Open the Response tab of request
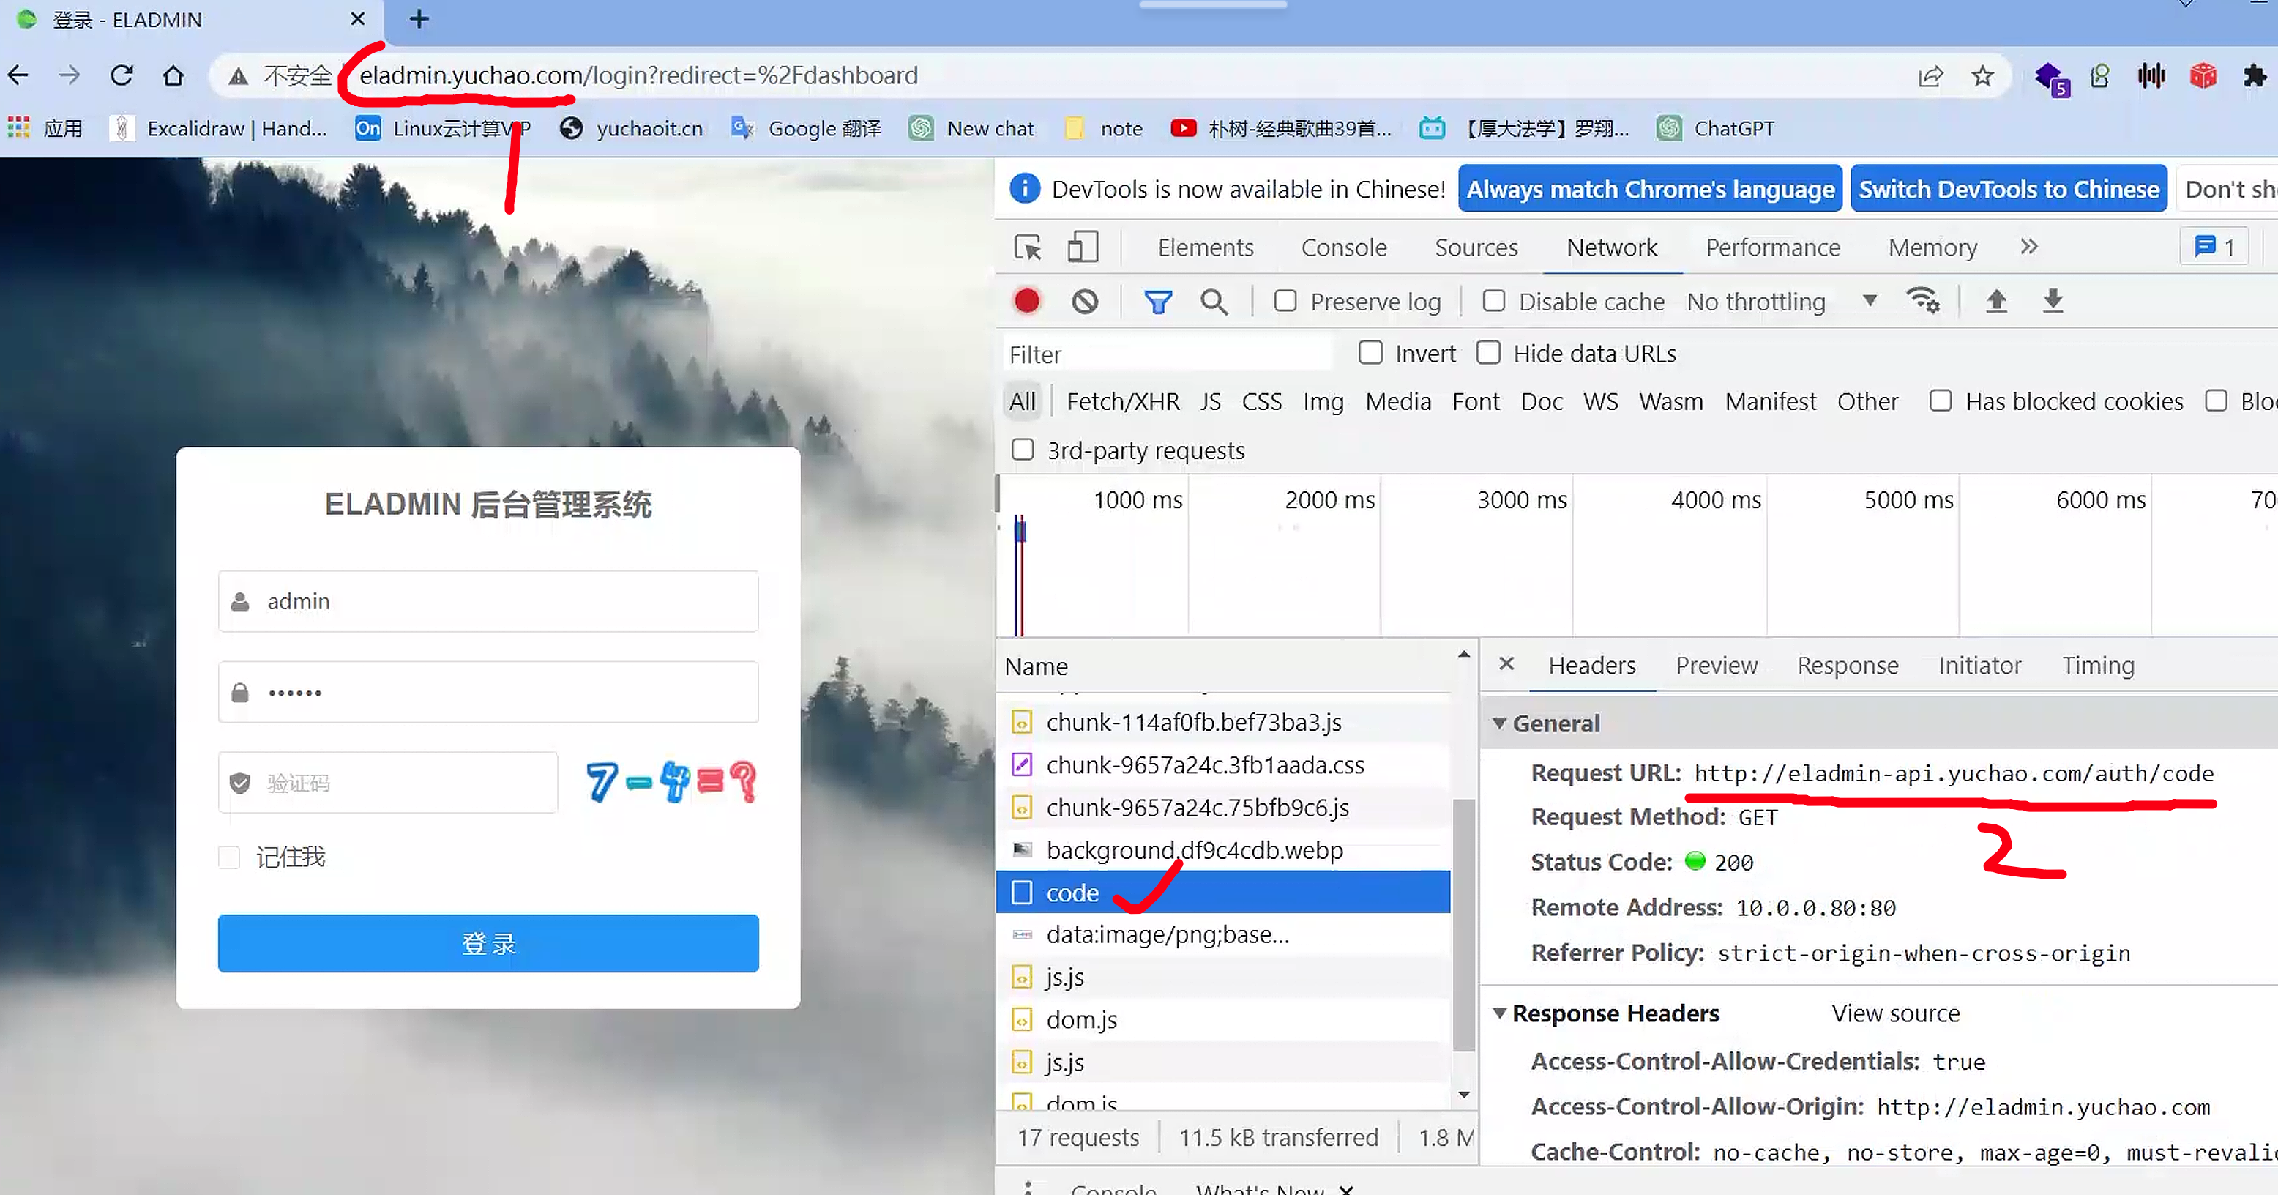The height and width of the screenshot is (1195, 2278). pos(1846,665)
